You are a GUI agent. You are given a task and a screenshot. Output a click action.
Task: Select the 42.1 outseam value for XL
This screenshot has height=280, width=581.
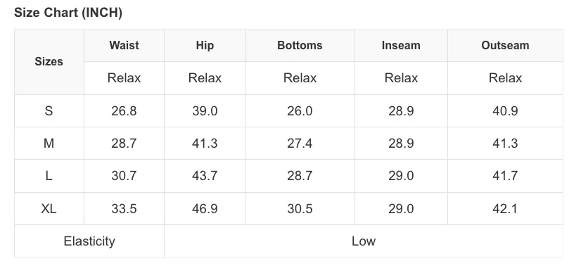pos(505,208)
